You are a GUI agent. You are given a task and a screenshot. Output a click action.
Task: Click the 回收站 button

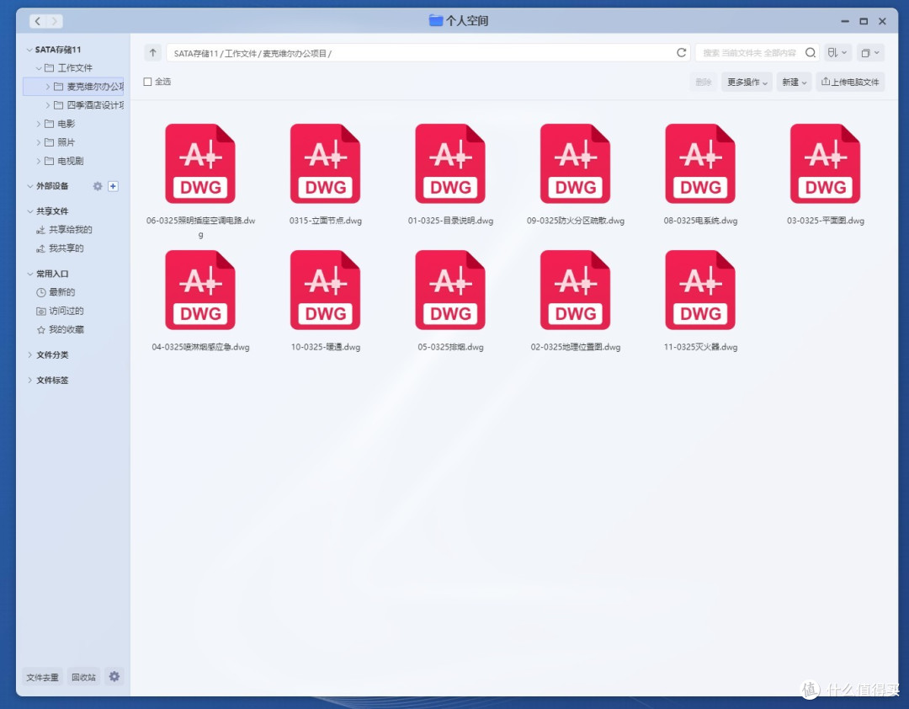(x=83, y=677)
